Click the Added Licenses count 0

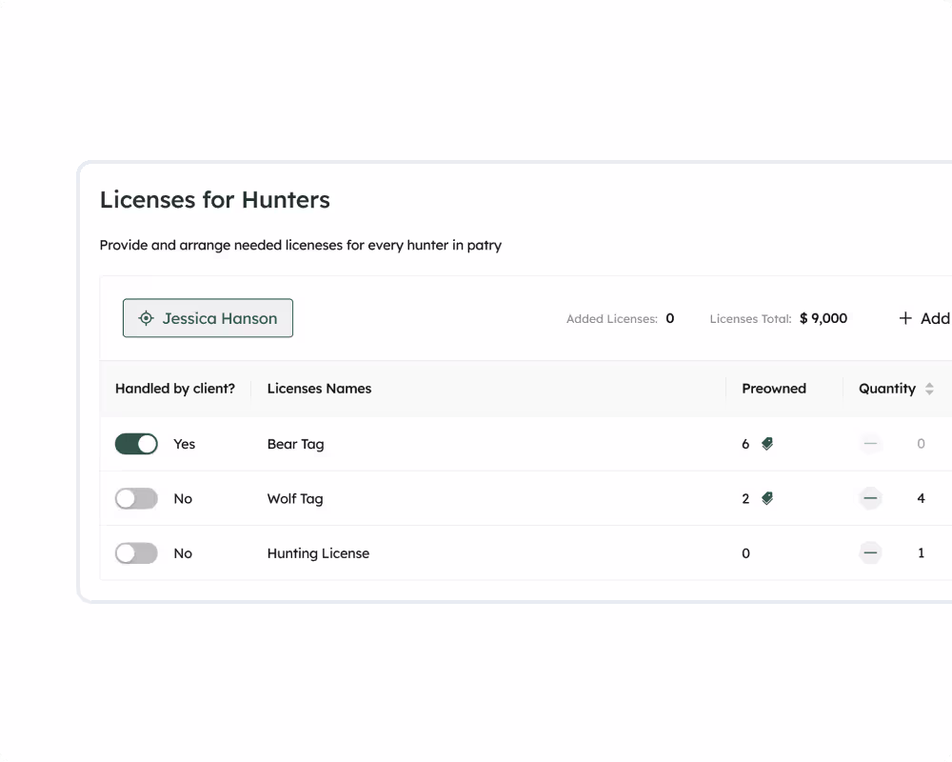tap(669, 318)
